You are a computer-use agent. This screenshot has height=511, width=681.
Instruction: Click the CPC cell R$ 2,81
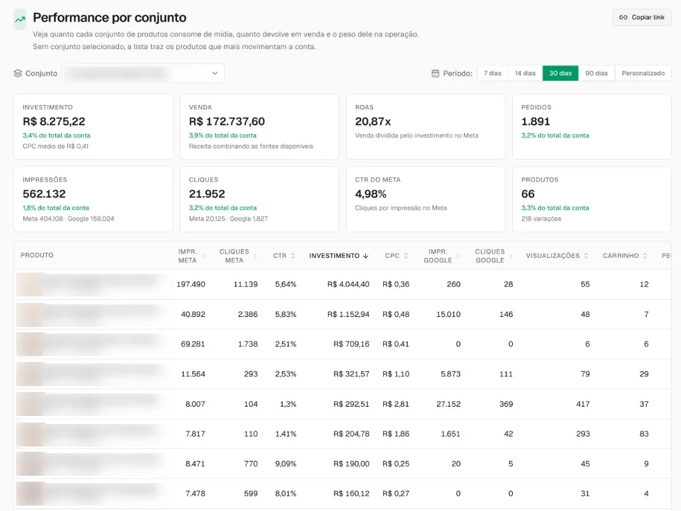tap(396, 404)
